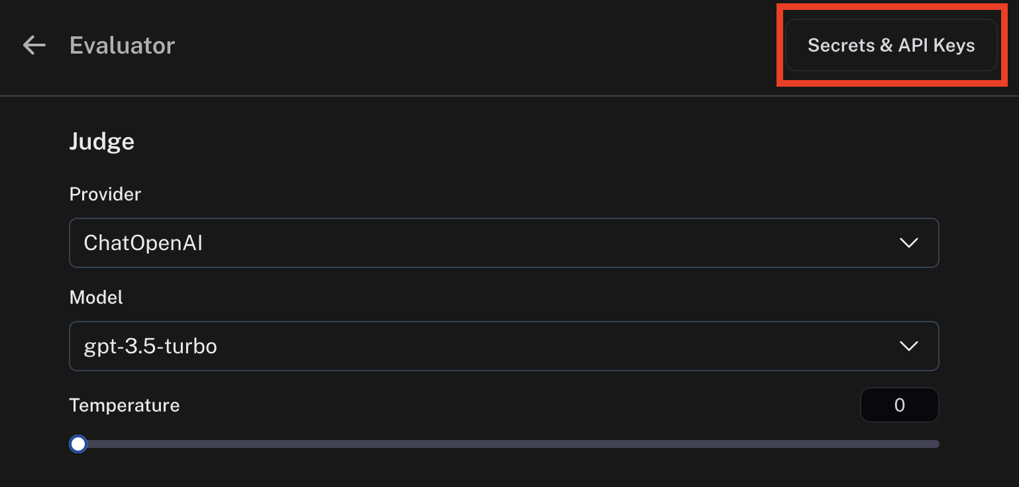Click the chevron in the Model field
The image size is (1019, 487).
(908, 346)
